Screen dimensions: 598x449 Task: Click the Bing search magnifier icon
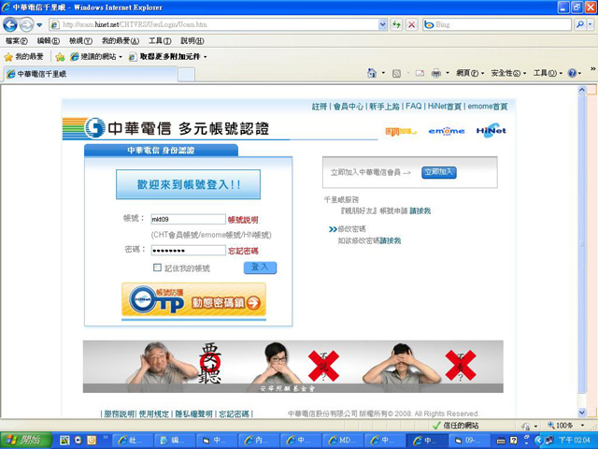click(x=579, y=25)
